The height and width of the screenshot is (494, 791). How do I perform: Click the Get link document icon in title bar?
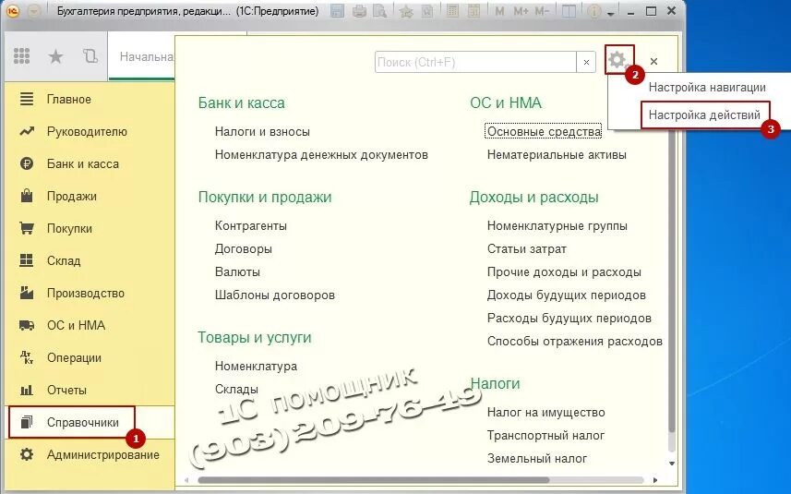426,10
